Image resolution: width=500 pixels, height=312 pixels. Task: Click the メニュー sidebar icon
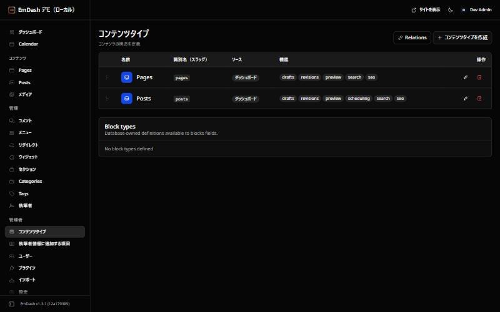12,133
